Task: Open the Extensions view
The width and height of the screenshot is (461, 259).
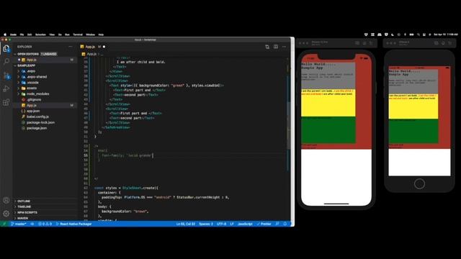Action: coord(6,102)
